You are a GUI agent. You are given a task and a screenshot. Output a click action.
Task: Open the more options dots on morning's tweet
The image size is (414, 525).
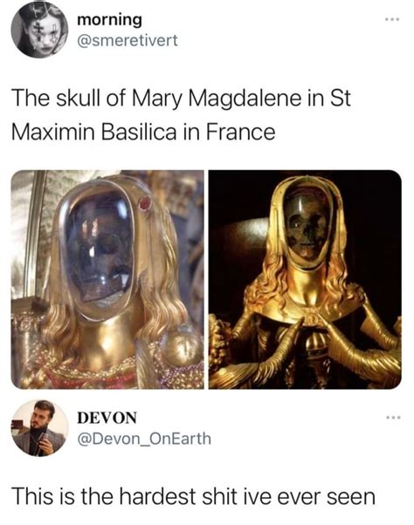[391, 20]
